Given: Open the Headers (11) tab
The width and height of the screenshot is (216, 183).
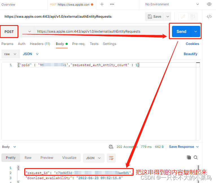Looking at the screenshot, I should [x=40, y=44].
